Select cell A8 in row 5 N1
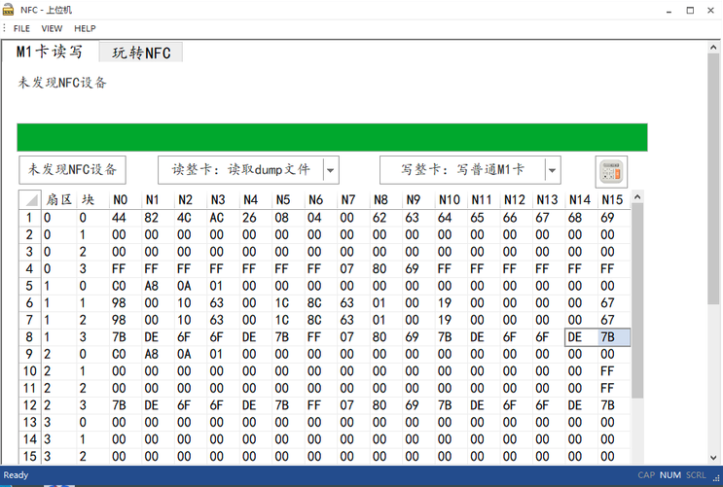 point(158,286)
